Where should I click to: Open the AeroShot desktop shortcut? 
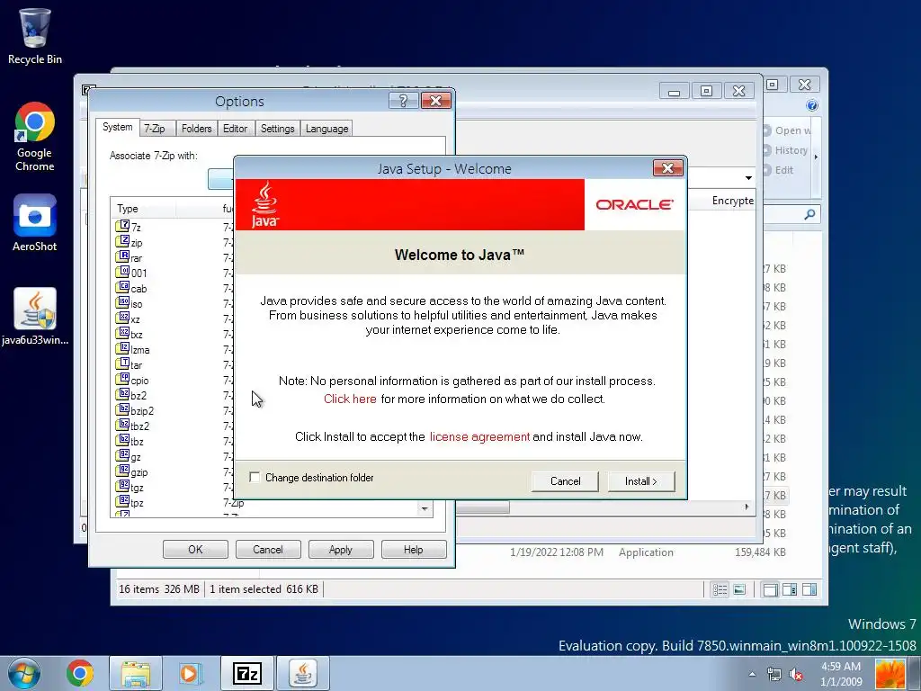(34, 223)
